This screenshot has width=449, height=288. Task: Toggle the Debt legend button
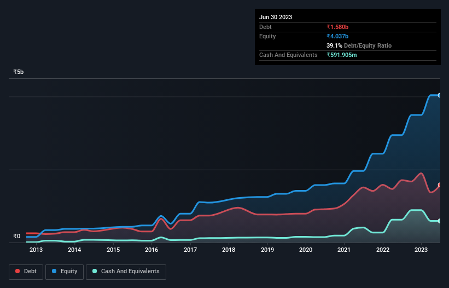tap(26, 272)
